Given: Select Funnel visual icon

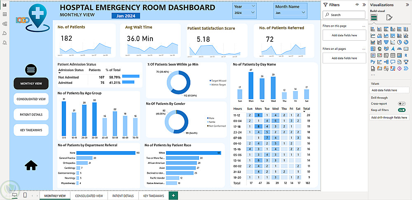Looking at the screenshot, I should (386, 42).
